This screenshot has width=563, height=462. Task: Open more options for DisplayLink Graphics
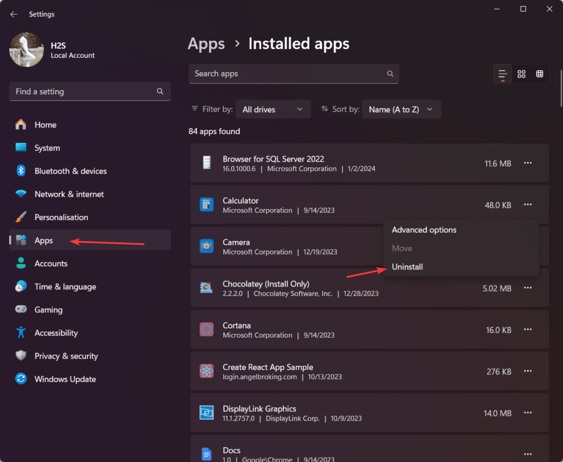pyautogui.click(x=528, y=413)
